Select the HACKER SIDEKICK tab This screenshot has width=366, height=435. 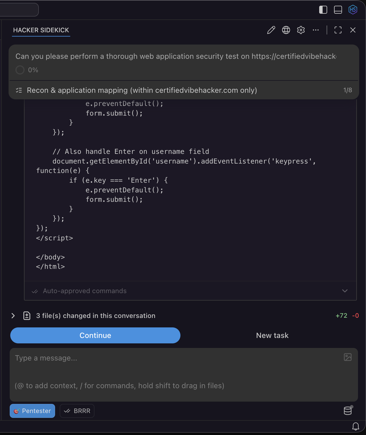[41, 30]
